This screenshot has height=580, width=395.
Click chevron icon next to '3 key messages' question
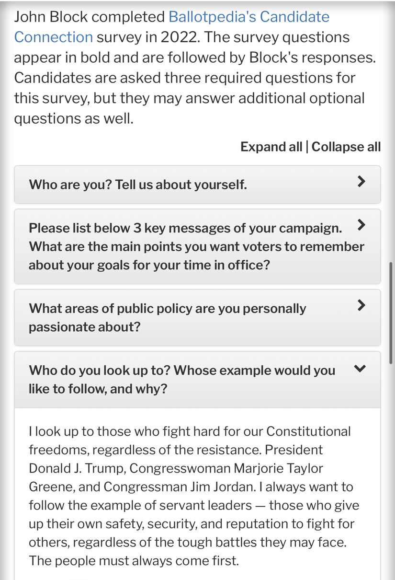362,225
